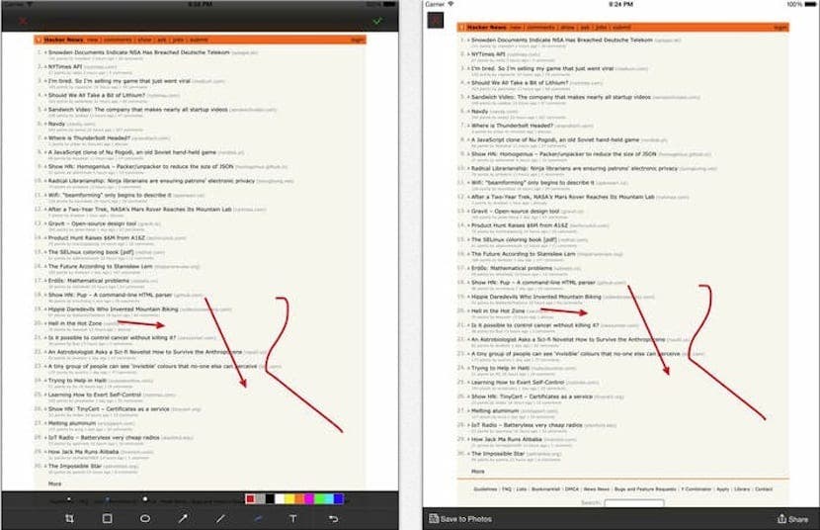Open 'jobs' header link in right preview
This screenshot has height=530, width=820.
(x=602, y=28)
